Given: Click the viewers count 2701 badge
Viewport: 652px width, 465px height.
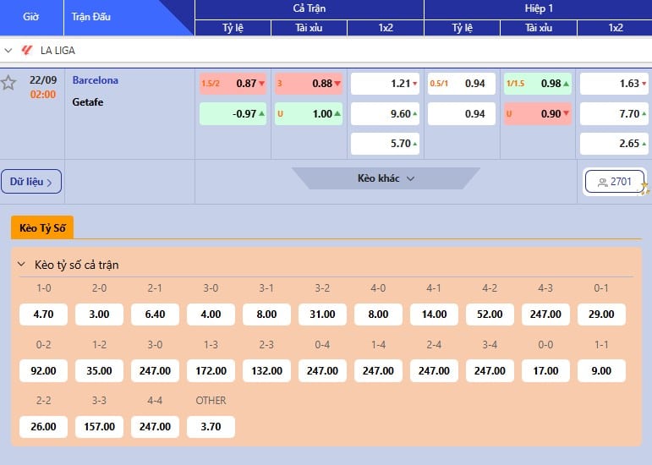Looking at the screenshot, I should tap(615, 181).
